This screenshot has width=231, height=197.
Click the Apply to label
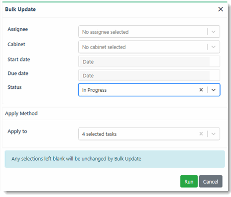17,131
